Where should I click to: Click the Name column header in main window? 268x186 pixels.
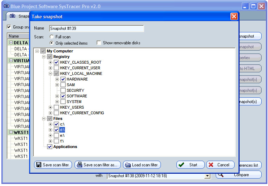[18, 36]
